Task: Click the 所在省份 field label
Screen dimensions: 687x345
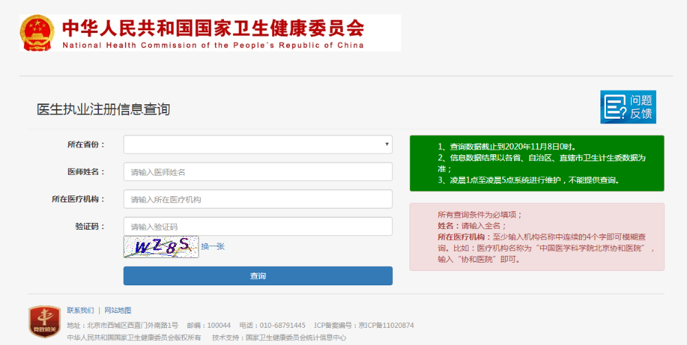Action: point(87,145)
